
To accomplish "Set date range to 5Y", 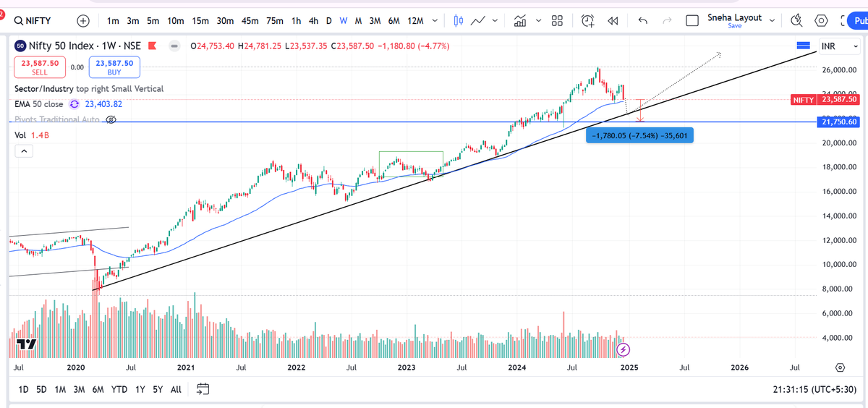I will click(158, 389).
